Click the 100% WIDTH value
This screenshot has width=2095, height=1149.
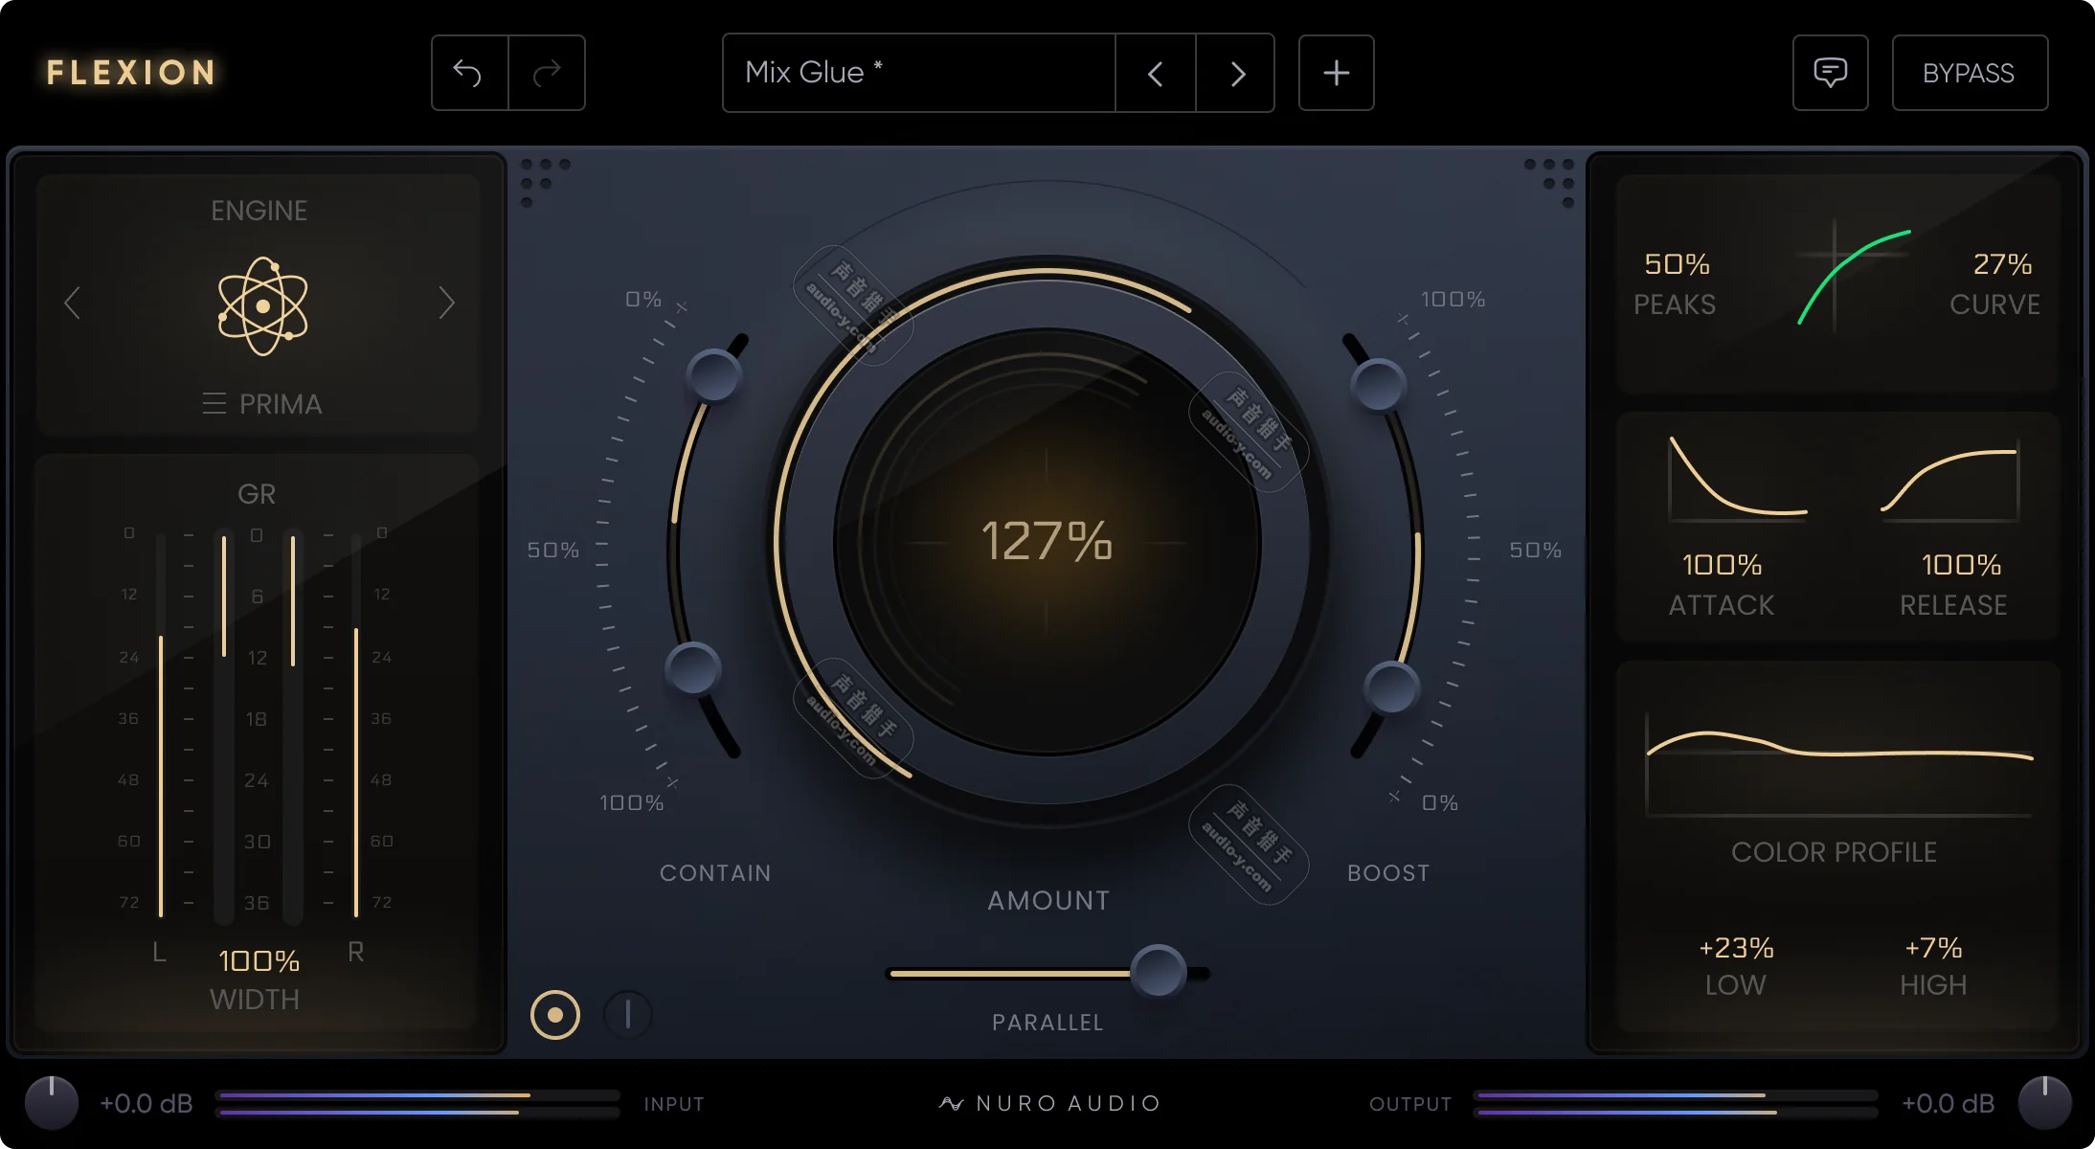pyautogui.click(x=259, y=960)
